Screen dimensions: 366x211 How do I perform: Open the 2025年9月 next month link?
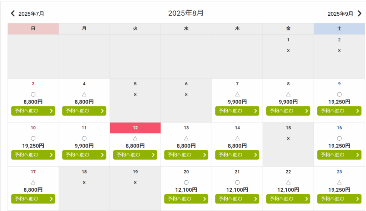pyautogui.click(x=340, y=14)
